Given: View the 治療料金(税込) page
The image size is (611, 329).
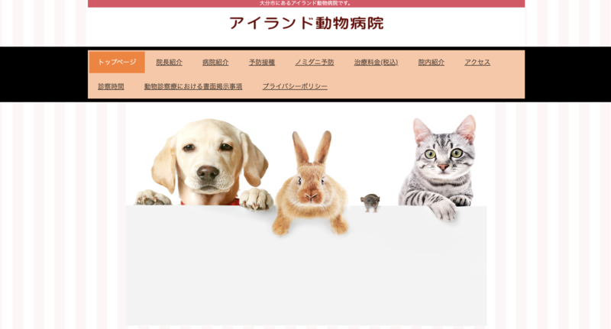Looking at the screenshot, I should point(376,63).
